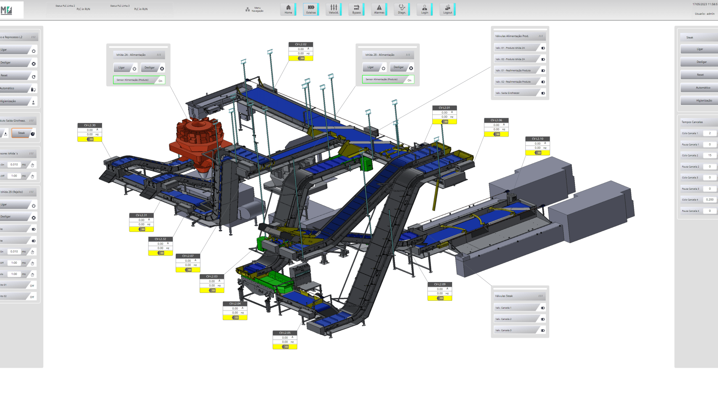
Task: Click the Steak pie-chart icon in Girofreez panel
Action: click(x=33, y=134)
